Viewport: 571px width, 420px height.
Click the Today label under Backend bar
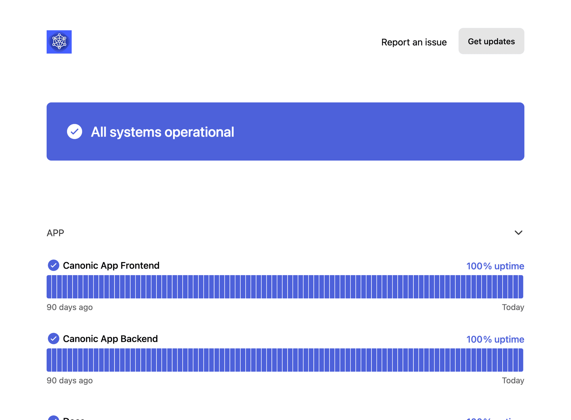tap(513, 381)
